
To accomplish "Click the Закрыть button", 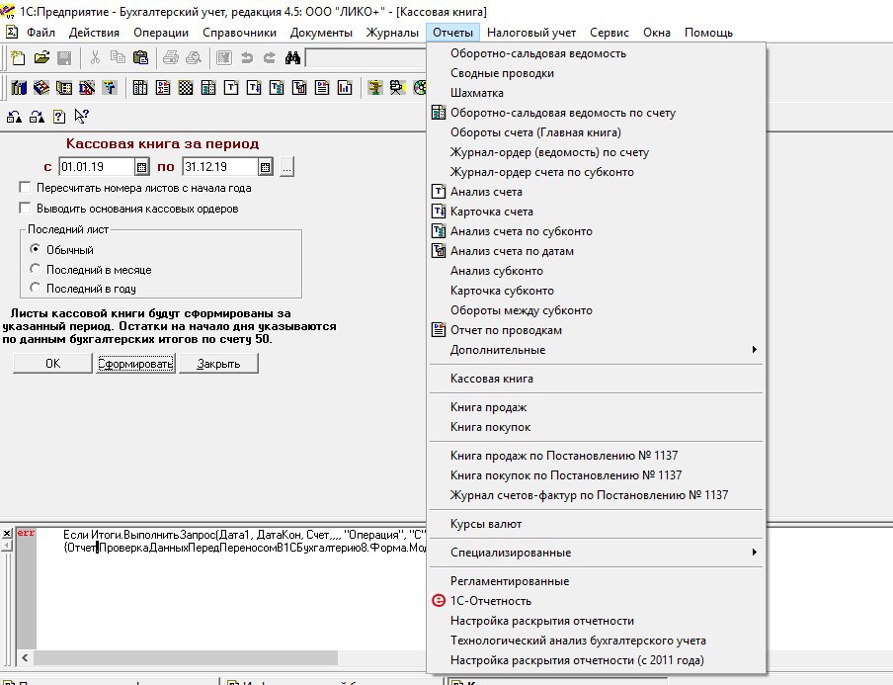I will pyautogui.click(x=218, y=364).
